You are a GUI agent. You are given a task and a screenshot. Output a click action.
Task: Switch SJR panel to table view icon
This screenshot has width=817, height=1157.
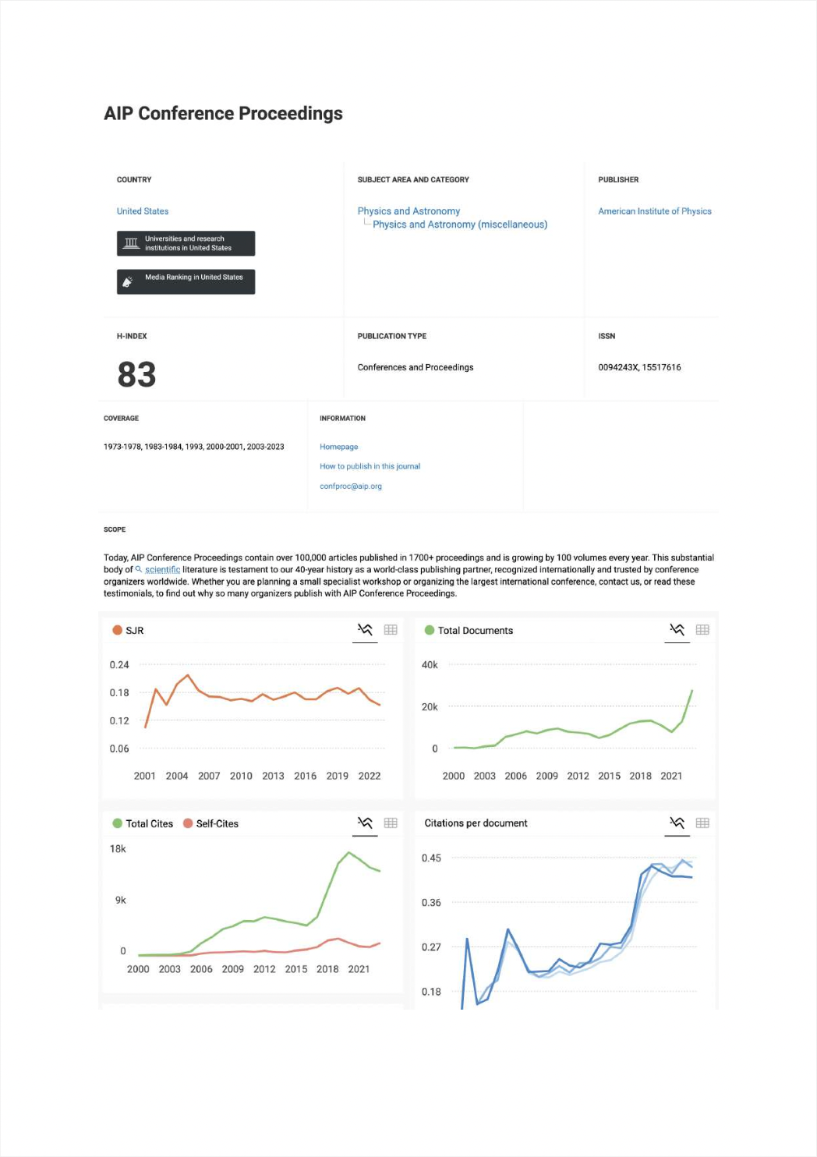[391, 630]
